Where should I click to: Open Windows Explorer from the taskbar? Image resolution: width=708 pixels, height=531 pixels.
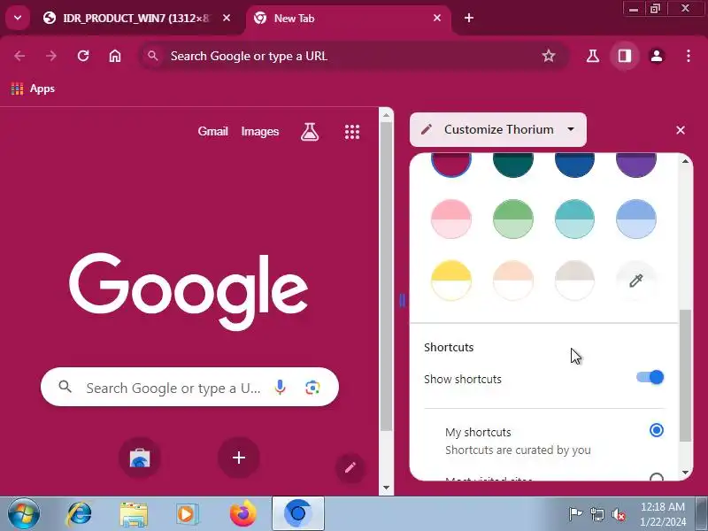coord(134,514)
